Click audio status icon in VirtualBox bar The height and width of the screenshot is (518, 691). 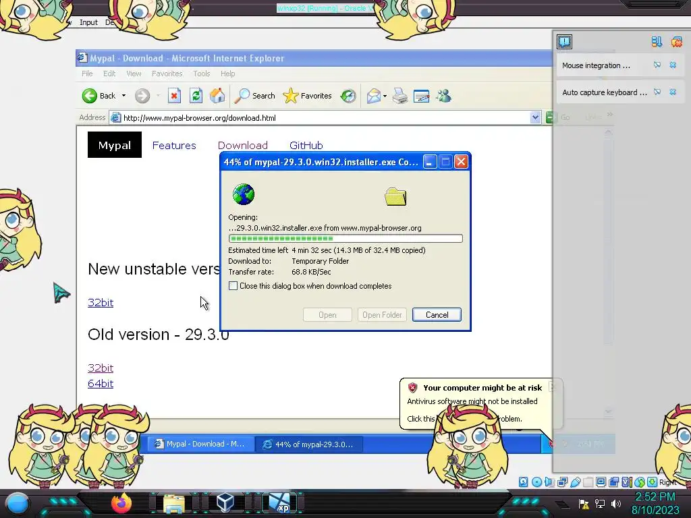[549, 482]
